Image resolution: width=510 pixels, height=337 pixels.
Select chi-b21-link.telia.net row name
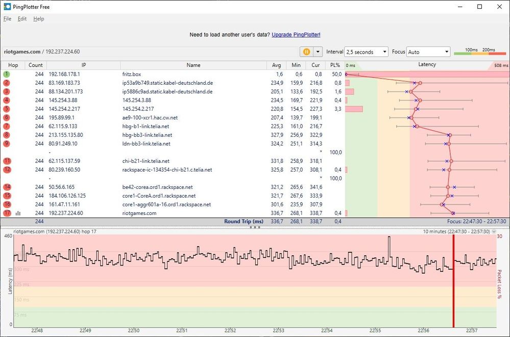pyautogui.click(x=145, y=161)
